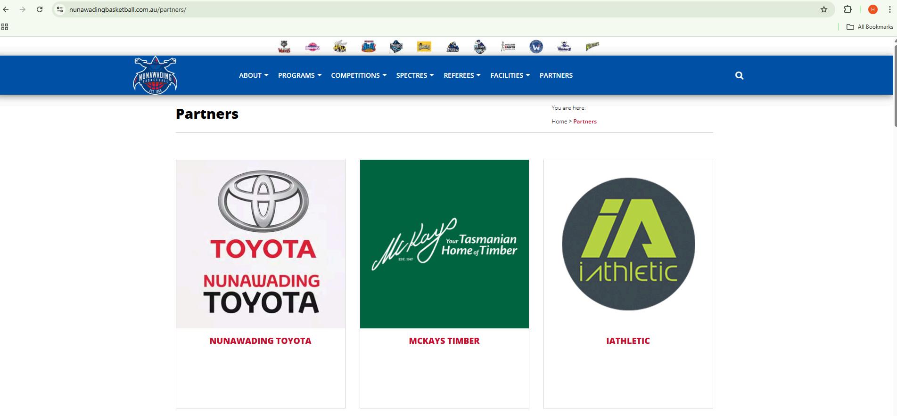The width and height of the screenshot is (897, 416).
Task: Open the Referees dropdown menu
Action: 462,75
